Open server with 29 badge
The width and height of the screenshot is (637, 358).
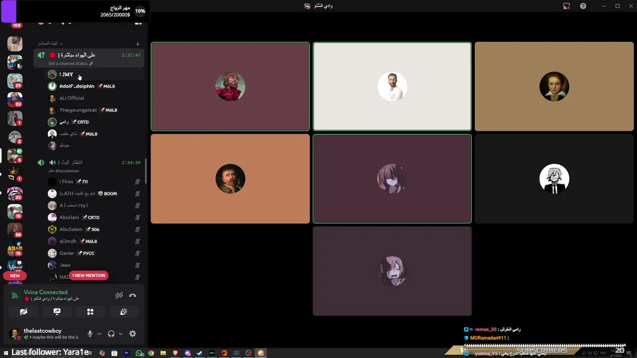(x=15, y=81)
